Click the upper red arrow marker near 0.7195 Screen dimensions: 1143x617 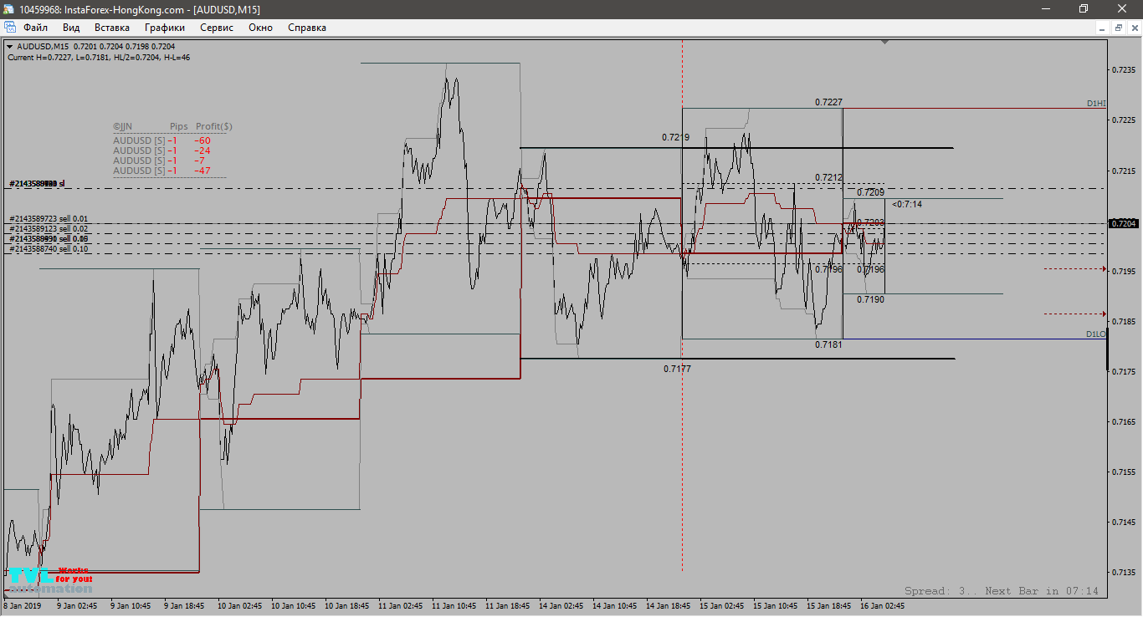[x=1104, y=269]
